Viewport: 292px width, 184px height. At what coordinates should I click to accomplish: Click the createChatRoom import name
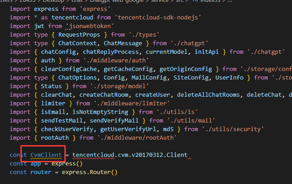104,95
